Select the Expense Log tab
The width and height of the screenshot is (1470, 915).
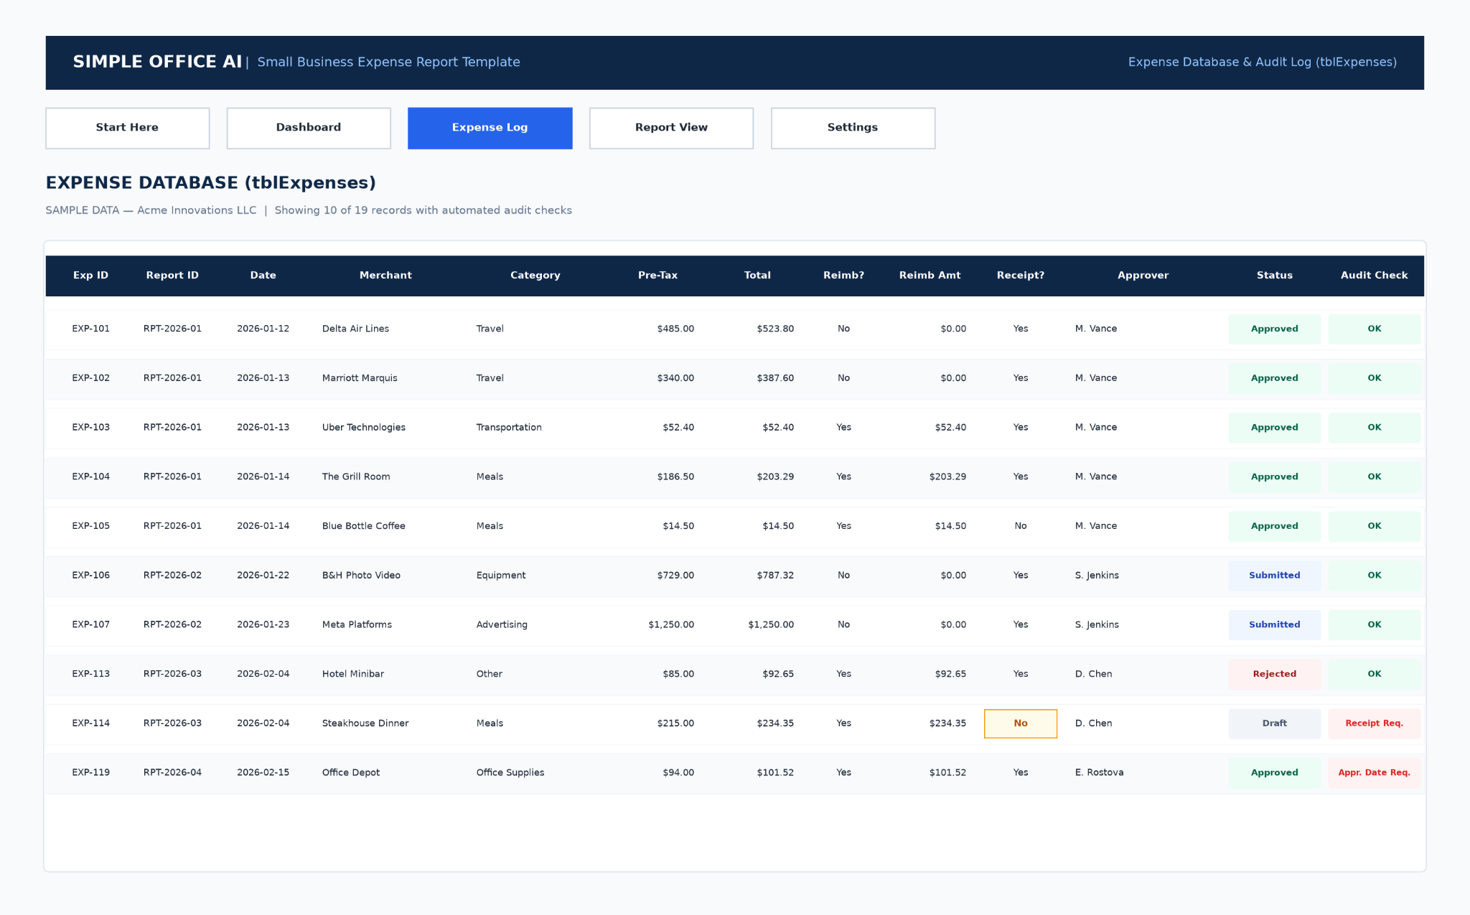(x=490, y=128)
